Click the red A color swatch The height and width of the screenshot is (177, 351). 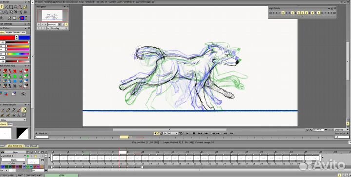[x=7, y=38]
